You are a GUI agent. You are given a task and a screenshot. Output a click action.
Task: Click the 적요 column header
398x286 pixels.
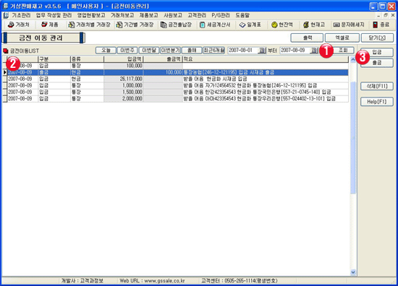pyautogui.click(x=266, y=59)
